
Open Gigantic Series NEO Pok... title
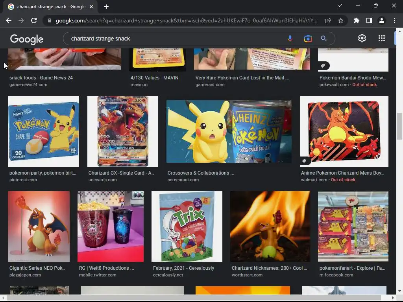[x=37, y=268]
